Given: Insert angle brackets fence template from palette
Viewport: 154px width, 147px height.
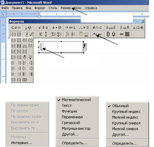Looking at the screenshot, I should pos(30,40).
